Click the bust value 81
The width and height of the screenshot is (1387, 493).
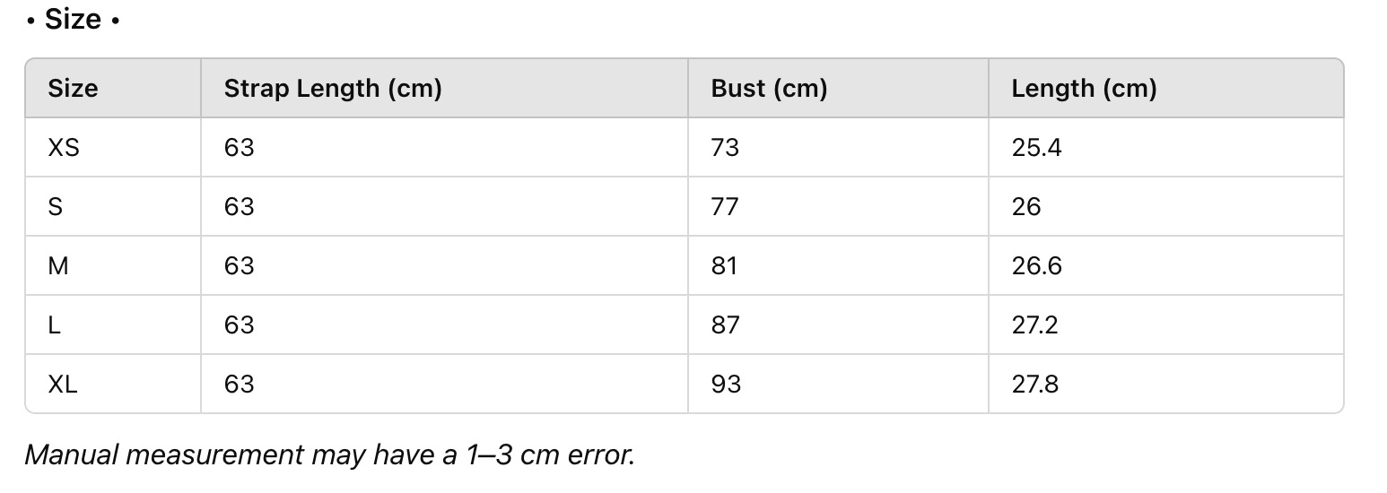[x=724, y=266]
